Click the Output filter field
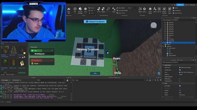The width and height of the screenshot is (197, 110). pyautogui.click(x=51, y=80)
